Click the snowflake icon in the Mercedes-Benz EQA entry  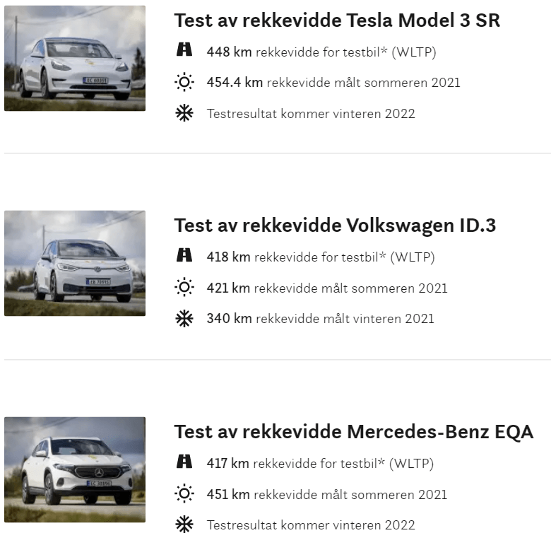[184, 525]
